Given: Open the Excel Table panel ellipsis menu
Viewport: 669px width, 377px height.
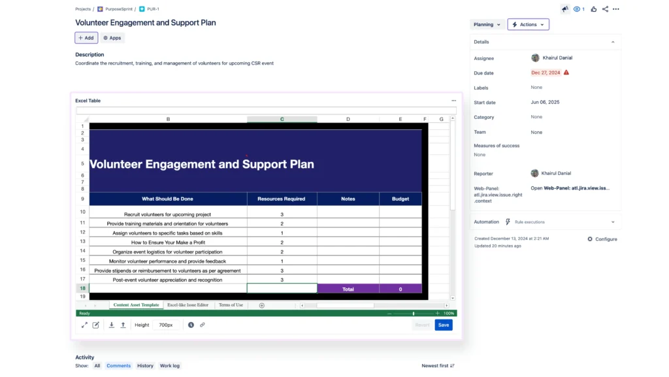Looking at the screenshot, I should point(453,101).
